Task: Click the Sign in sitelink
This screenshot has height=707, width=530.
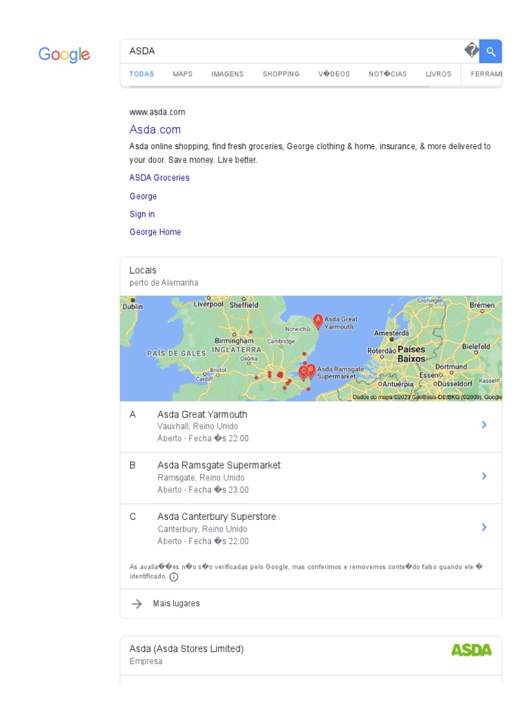Action: (x=142, y=215)
